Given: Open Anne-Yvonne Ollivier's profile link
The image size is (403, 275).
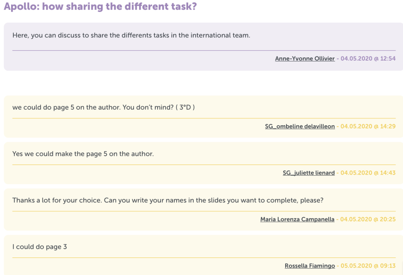Looking at the screenshot, I should tap(305, 59).
